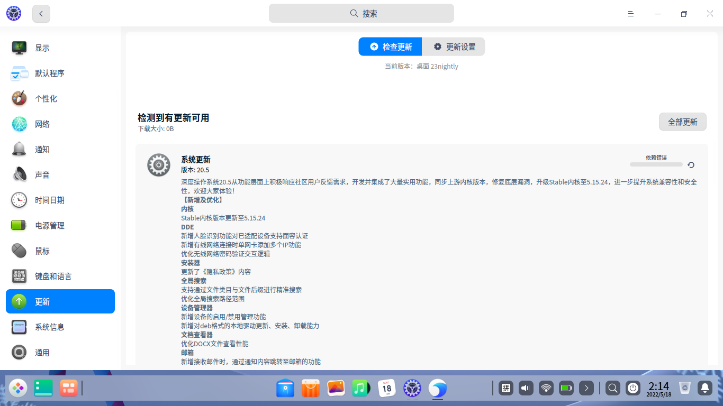Viewport: 723px width, 406px height.
Task: Click the retry icon beside 依赖错误
Action: tap(691, 165)
